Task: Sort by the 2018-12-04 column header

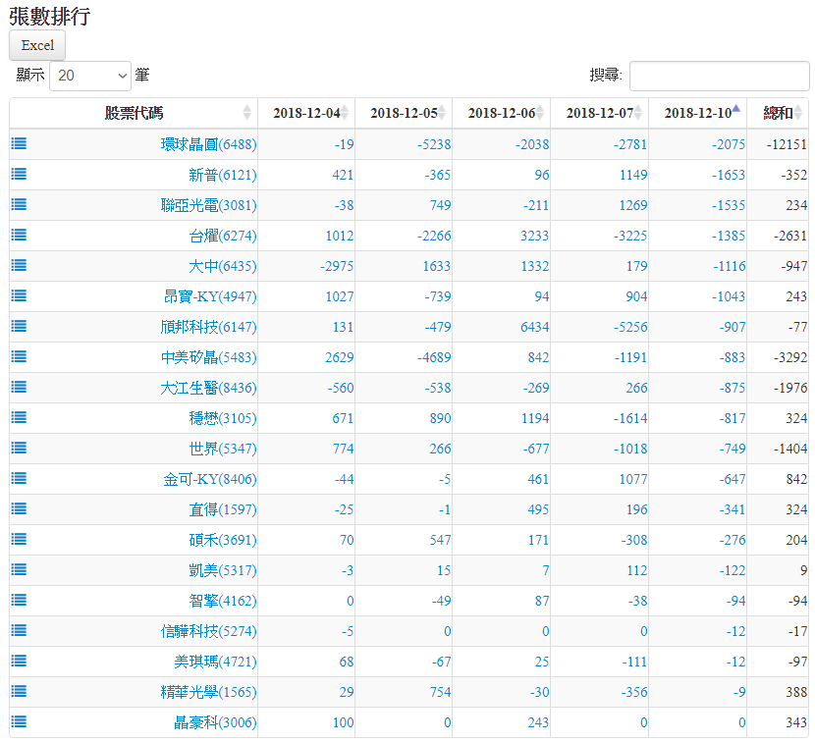Action: (306, 113)
